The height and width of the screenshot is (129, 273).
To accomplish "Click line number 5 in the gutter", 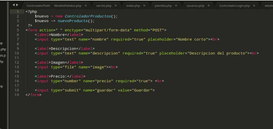I will (18, 30).
